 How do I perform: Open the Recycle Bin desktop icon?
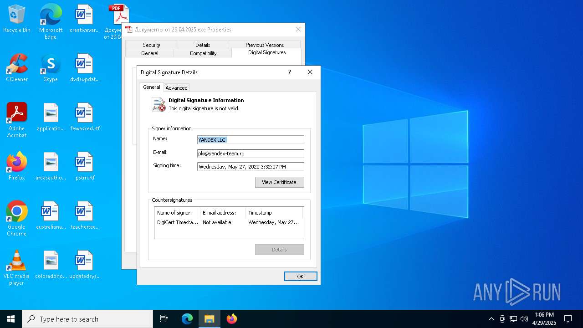[17, 19]
